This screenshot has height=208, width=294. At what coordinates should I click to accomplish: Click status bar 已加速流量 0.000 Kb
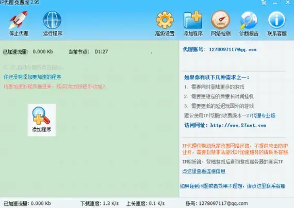(27, 203)
